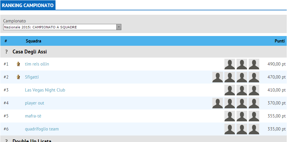Click last player avatar in mafra-tè row
Image resolution: width=287 pixels, height=142 pixels.
pos(254,116)
